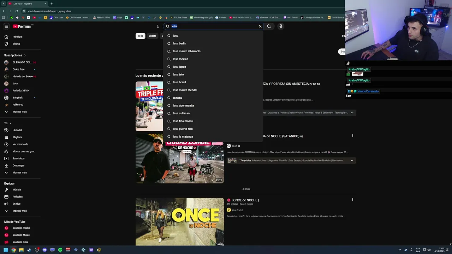This screenshot has height=254, width=452.
Task: Open the Historia del Boxeo channel
Action: click(20, 77)
